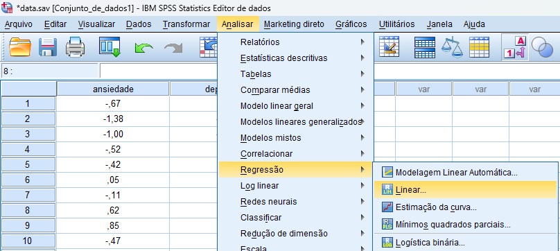
Task: Click the split file grid icon
Action: pyautogui.click(x=424, y=47)
